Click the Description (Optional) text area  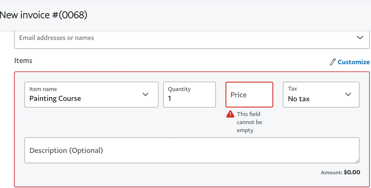pos(192,150)
